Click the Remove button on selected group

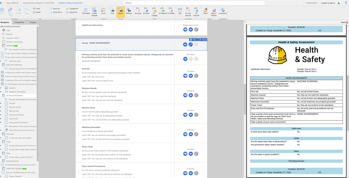click(203, 40)
